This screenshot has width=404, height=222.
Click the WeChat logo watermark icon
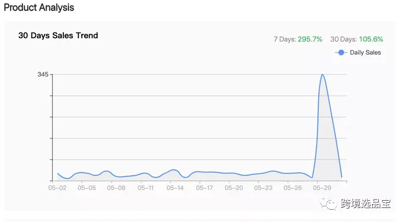[328, 203]
